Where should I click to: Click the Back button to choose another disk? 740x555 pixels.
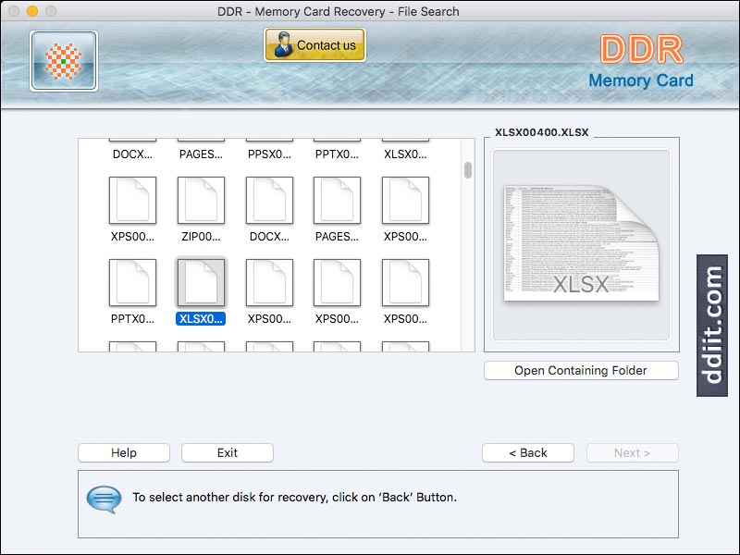click(528, 452)
